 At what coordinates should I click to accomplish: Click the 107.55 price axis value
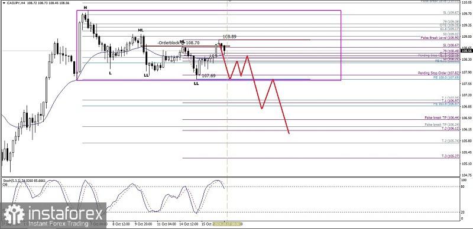point(467,83)
